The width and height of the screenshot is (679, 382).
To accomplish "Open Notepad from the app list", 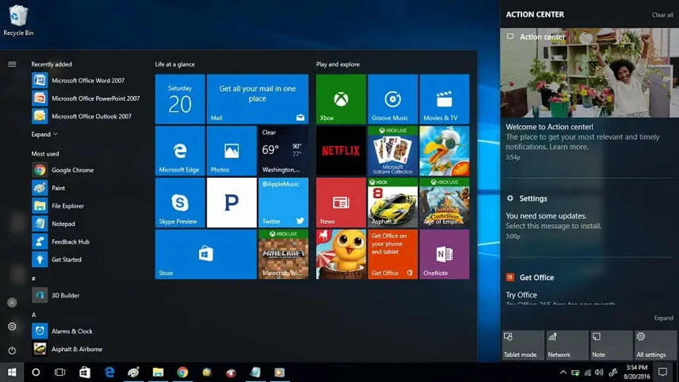I will (87, 224).
